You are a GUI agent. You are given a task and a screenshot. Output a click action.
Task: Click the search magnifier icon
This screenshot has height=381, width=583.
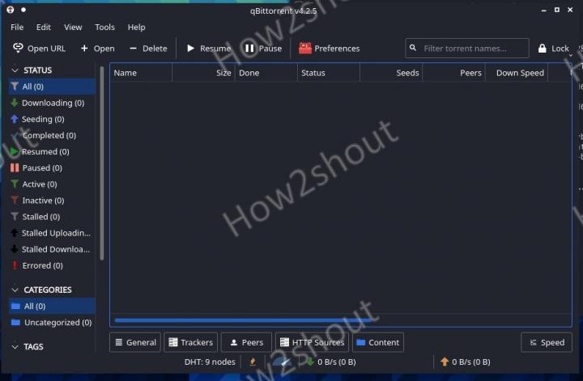click(413, 48)
